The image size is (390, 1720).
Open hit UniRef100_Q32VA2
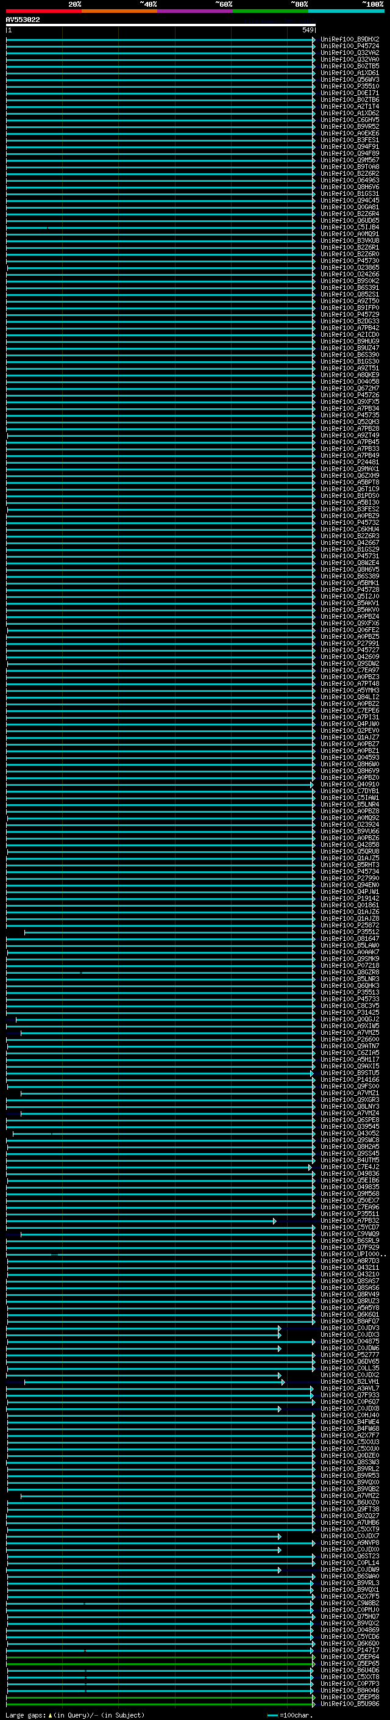[x=350, y=52]
